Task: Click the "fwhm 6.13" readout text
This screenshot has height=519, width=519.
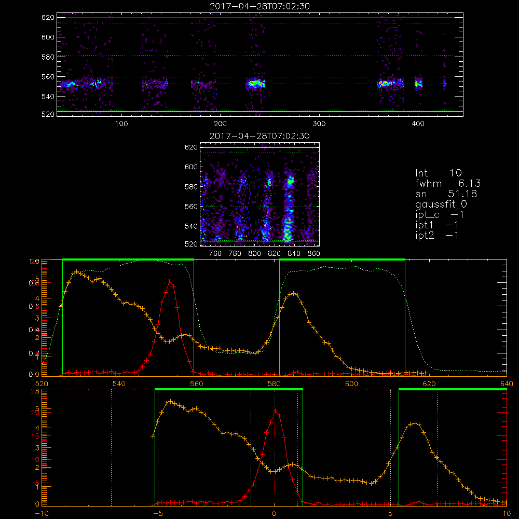Action: click(x=448, y=183)
